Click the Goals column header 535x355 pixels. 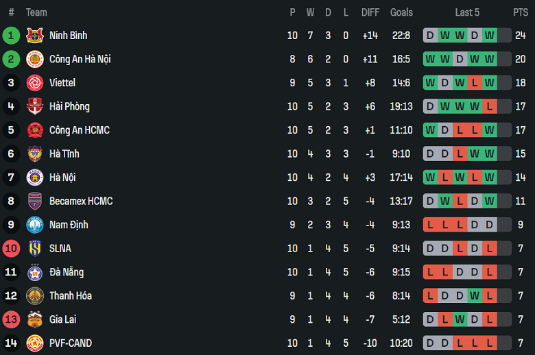[401, 12]
